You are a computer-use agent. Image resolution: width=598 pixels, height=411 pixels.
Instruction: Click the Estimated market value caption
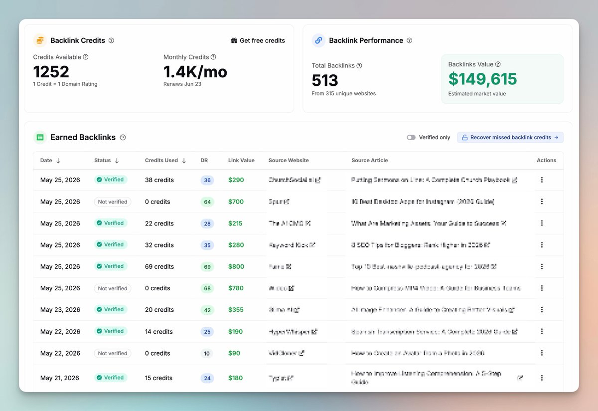tap(477, 93)
